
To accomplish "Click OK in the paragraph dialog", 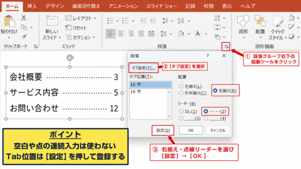I will pyautogui.click(x=191, y=131).
